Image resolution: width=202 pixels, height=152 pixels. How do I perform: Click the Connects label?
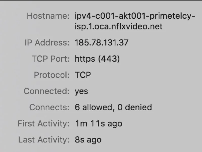pyautogui.click(x=49, y=107)
